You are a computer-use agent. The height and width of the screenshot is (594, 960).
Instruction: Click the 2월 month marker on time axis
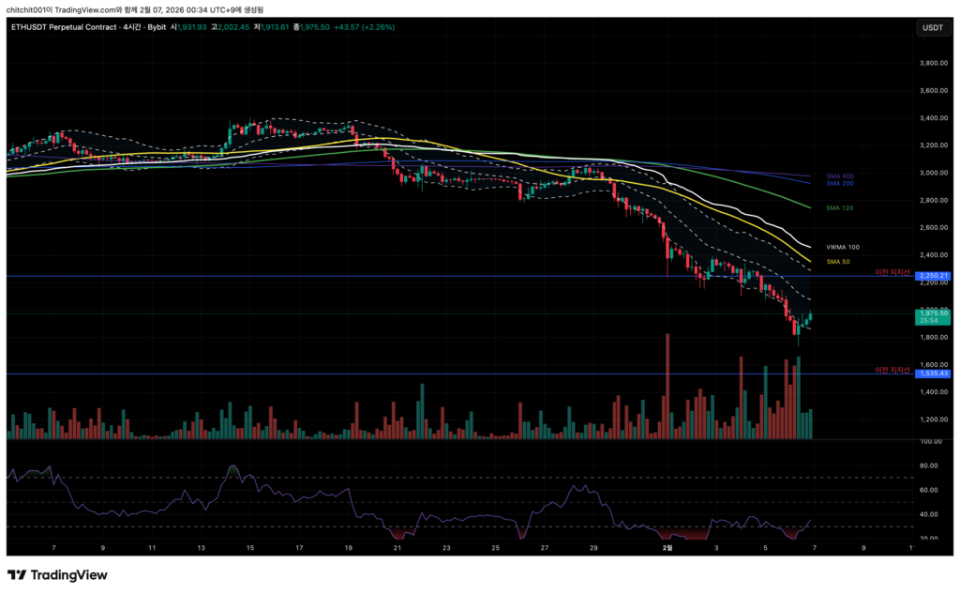(x=667, y=547)
